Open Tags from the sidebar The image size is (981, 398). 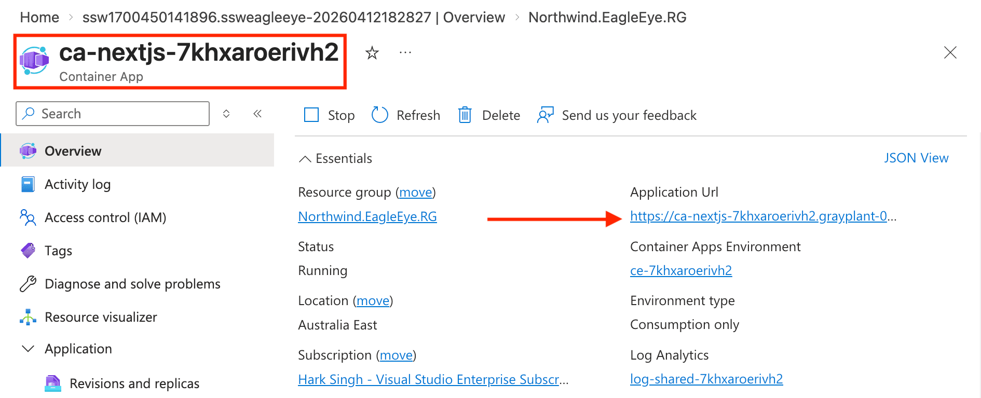tap(58, 251)
